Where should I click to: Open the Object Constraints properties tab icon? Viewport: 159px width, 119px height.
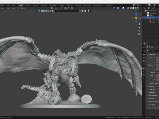(144, 75)
